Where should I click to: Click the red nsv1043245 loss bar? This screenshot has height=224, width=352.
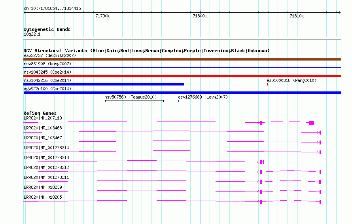coord(182,76)
